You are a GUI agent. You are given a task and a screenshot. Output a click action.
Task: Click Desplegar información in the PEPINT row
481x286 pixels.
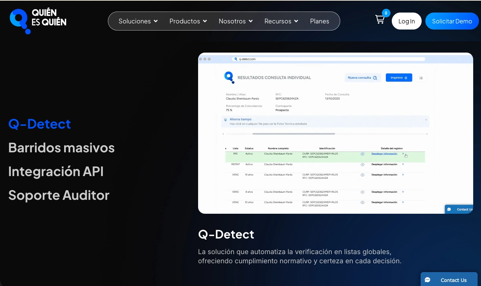click(384, 164)
